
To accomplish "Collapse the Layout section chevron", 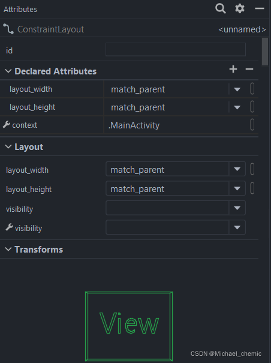I will pos(8,146).
